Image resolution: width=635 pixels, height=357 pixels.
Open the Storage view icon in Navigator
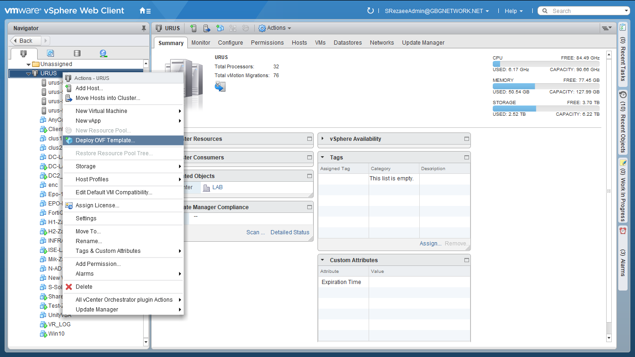(x=77, y=53)
